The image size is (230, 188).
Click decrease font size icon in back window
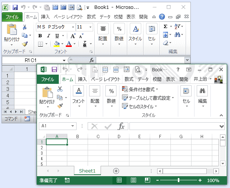(81, 36)
